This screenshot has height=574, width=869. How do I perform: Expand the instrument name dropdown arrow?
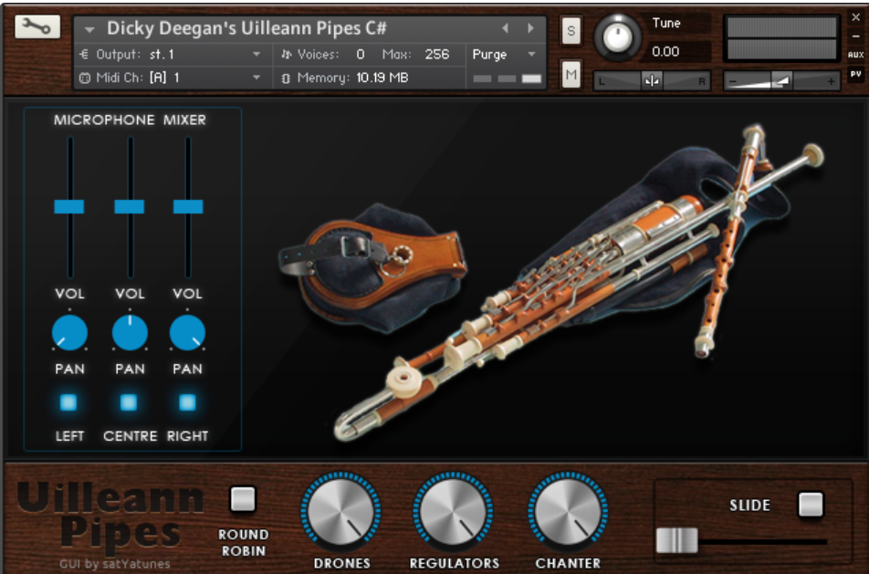pos(89,29)
